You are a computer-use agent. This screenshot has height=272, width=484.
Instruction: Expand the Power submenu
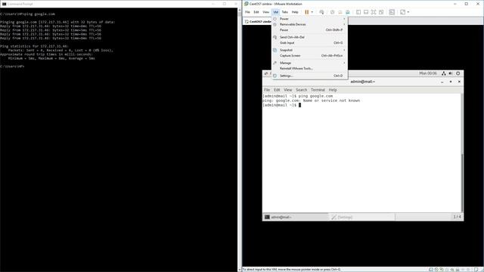coord(309,19)
